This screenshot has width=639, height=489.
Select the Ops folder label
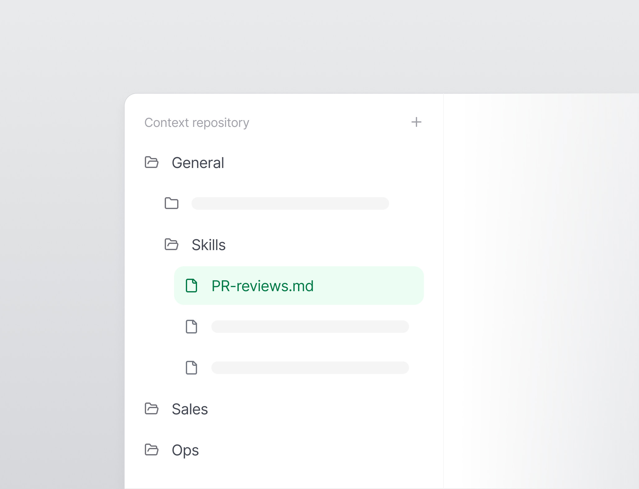point(185,450)
